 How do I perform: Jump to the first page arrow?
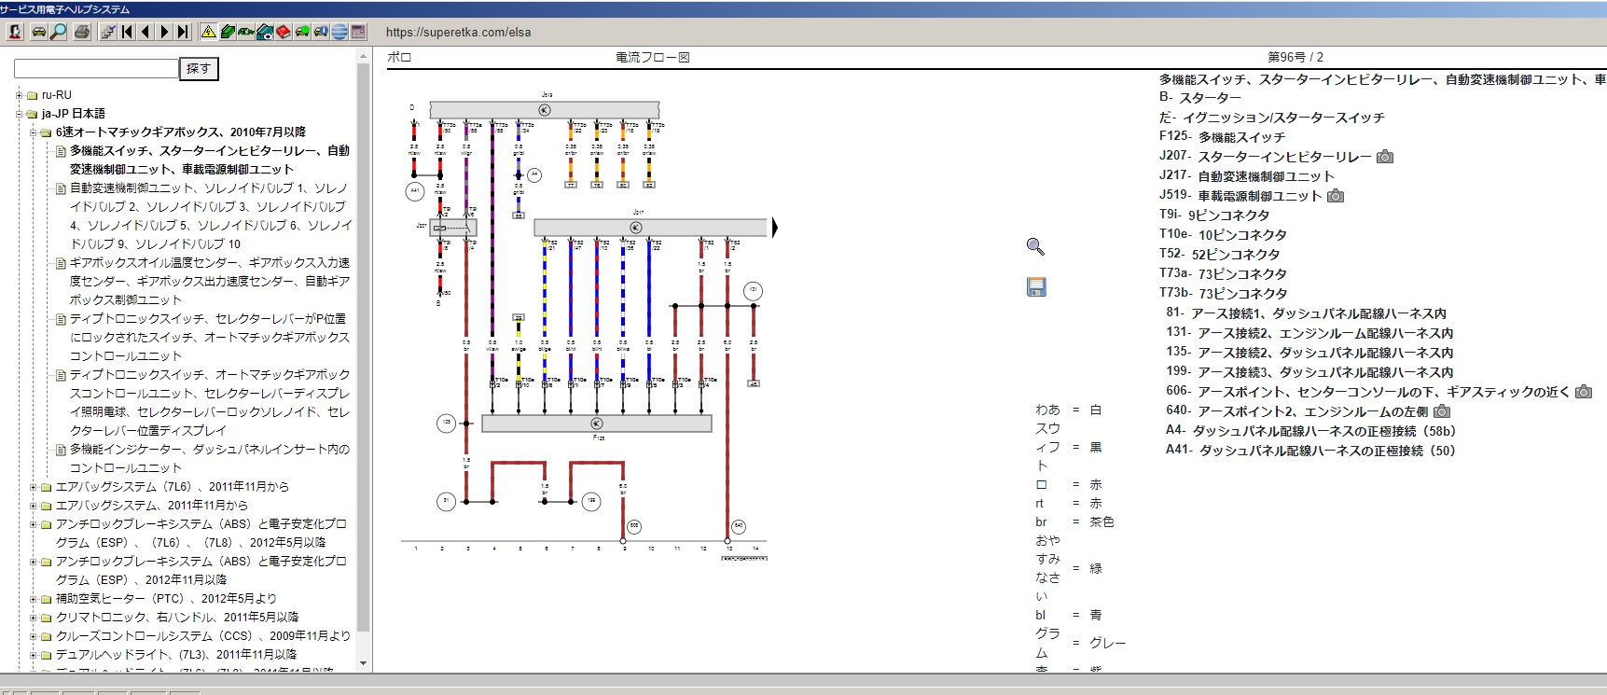pyautogui.click(x=127, y=32)
